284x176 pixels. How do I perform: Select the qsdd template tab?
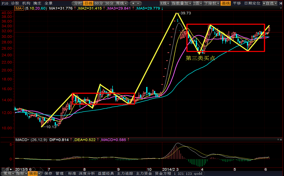[198, 174]
